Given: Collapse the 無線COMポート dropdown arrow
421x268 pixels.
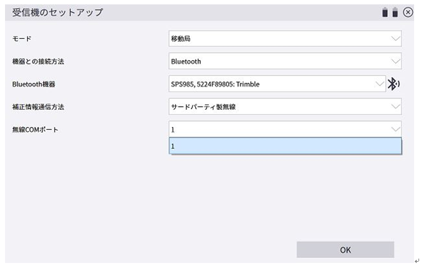Looking at the screenshot, I should click(395, 129).
